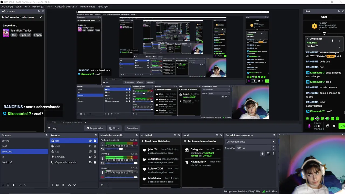Mute Audio del escritorio
345x194 pixels.
click(102, 149)
